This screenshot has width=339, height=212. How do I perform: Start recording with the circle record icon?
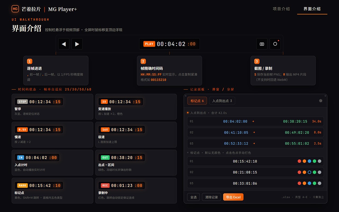coord(275,44)
